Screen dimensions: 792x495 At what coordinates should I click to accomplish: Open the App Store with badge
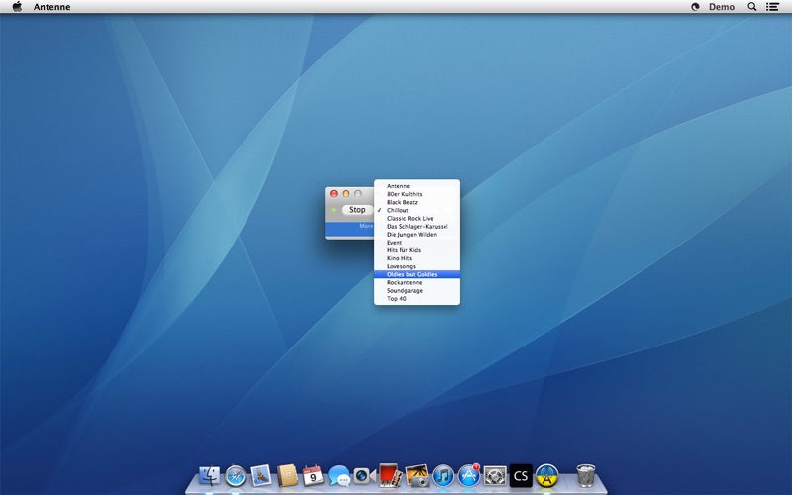pos(468,476)
